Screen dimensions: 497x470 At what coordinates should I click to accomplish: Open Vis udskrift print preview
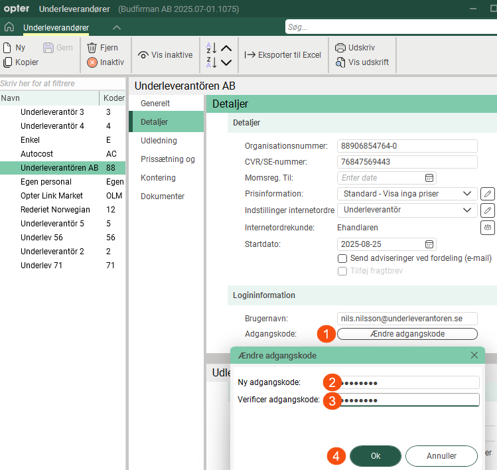(362, 62)
